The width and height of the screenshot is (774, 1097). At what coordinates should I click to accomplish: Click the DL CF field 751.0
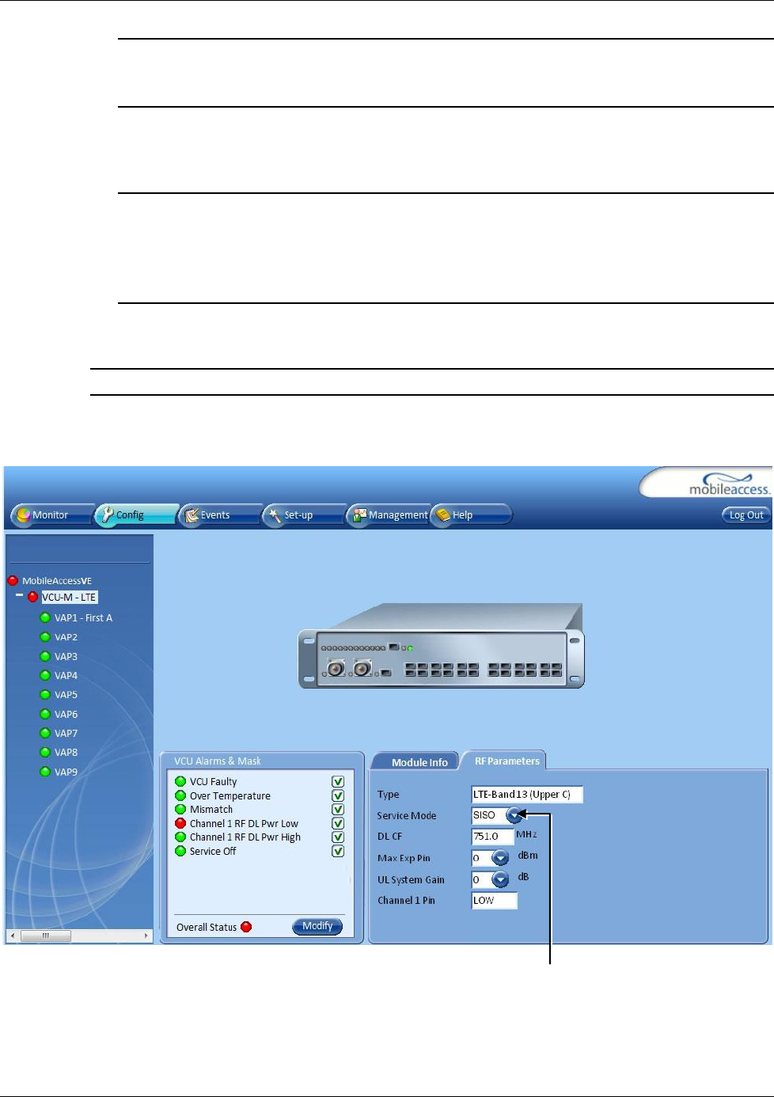click(x=492, y=837)
